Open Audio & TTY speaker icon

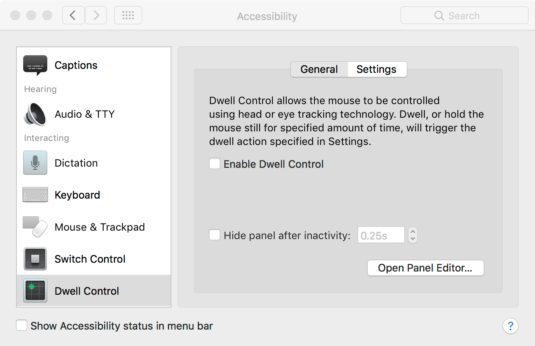(x=35, y=114)
